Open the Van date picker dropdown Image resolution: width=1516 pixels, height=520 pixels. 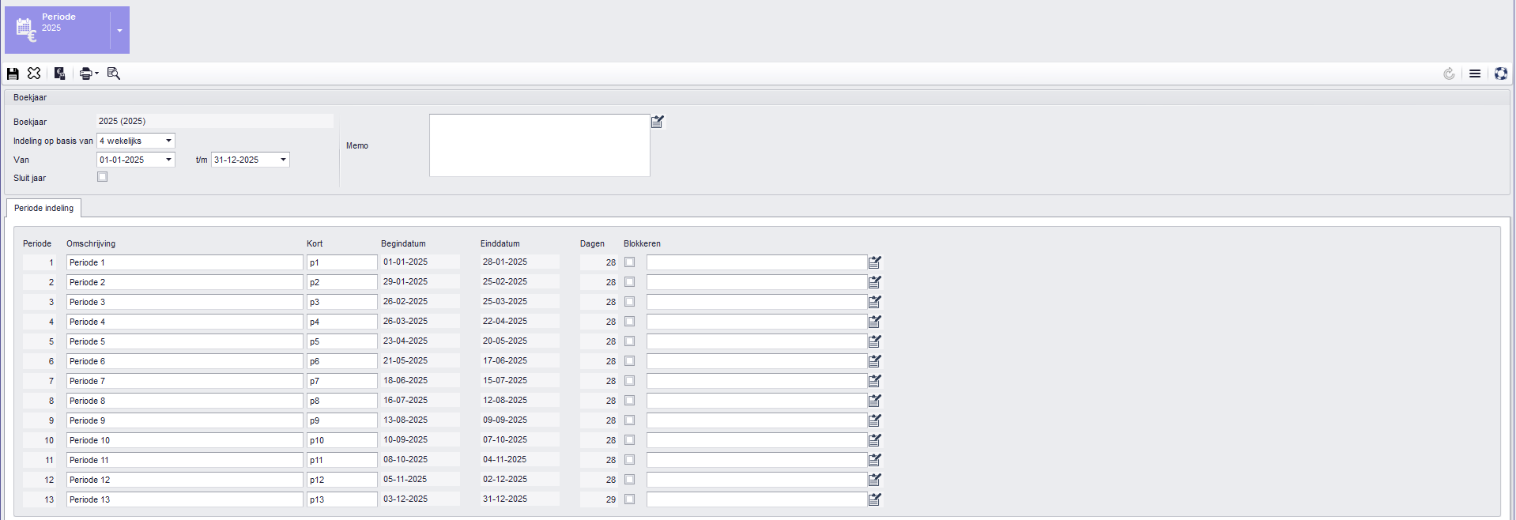pos(168,160)
